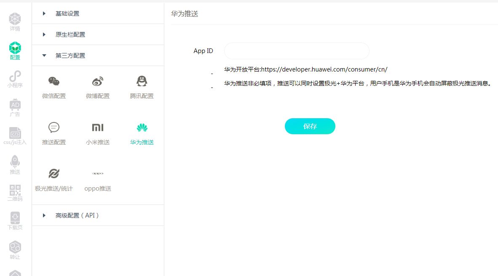
Task: Expand the 基础设置 section arrow
Action: [44, 13]
